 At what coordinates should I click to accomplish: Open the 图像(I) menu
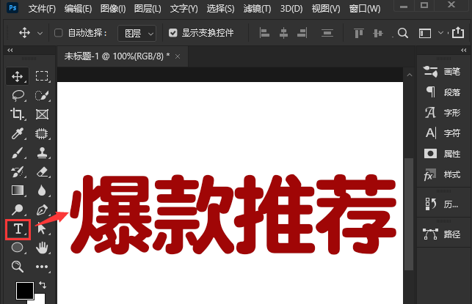tap(113, 9)
